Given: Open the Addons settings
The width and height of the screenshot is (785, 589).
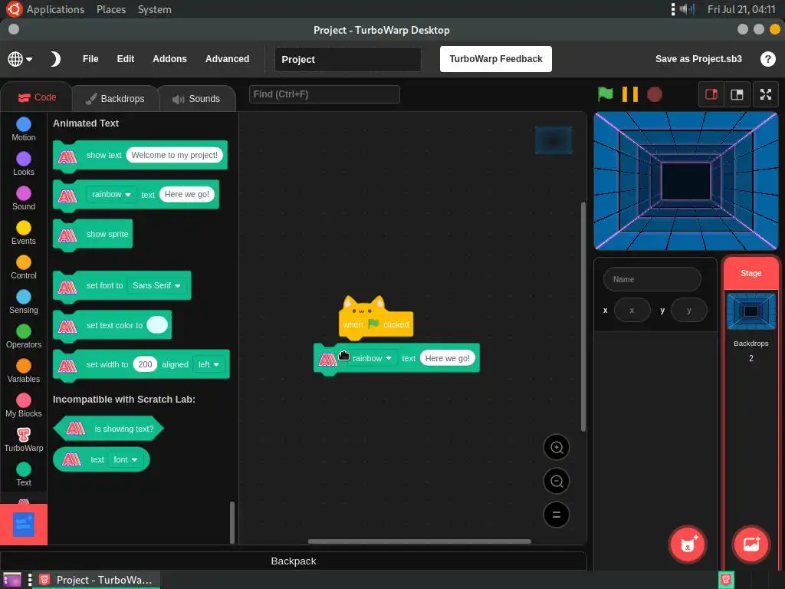Looking at the screenshot, I should click(169, 59).
